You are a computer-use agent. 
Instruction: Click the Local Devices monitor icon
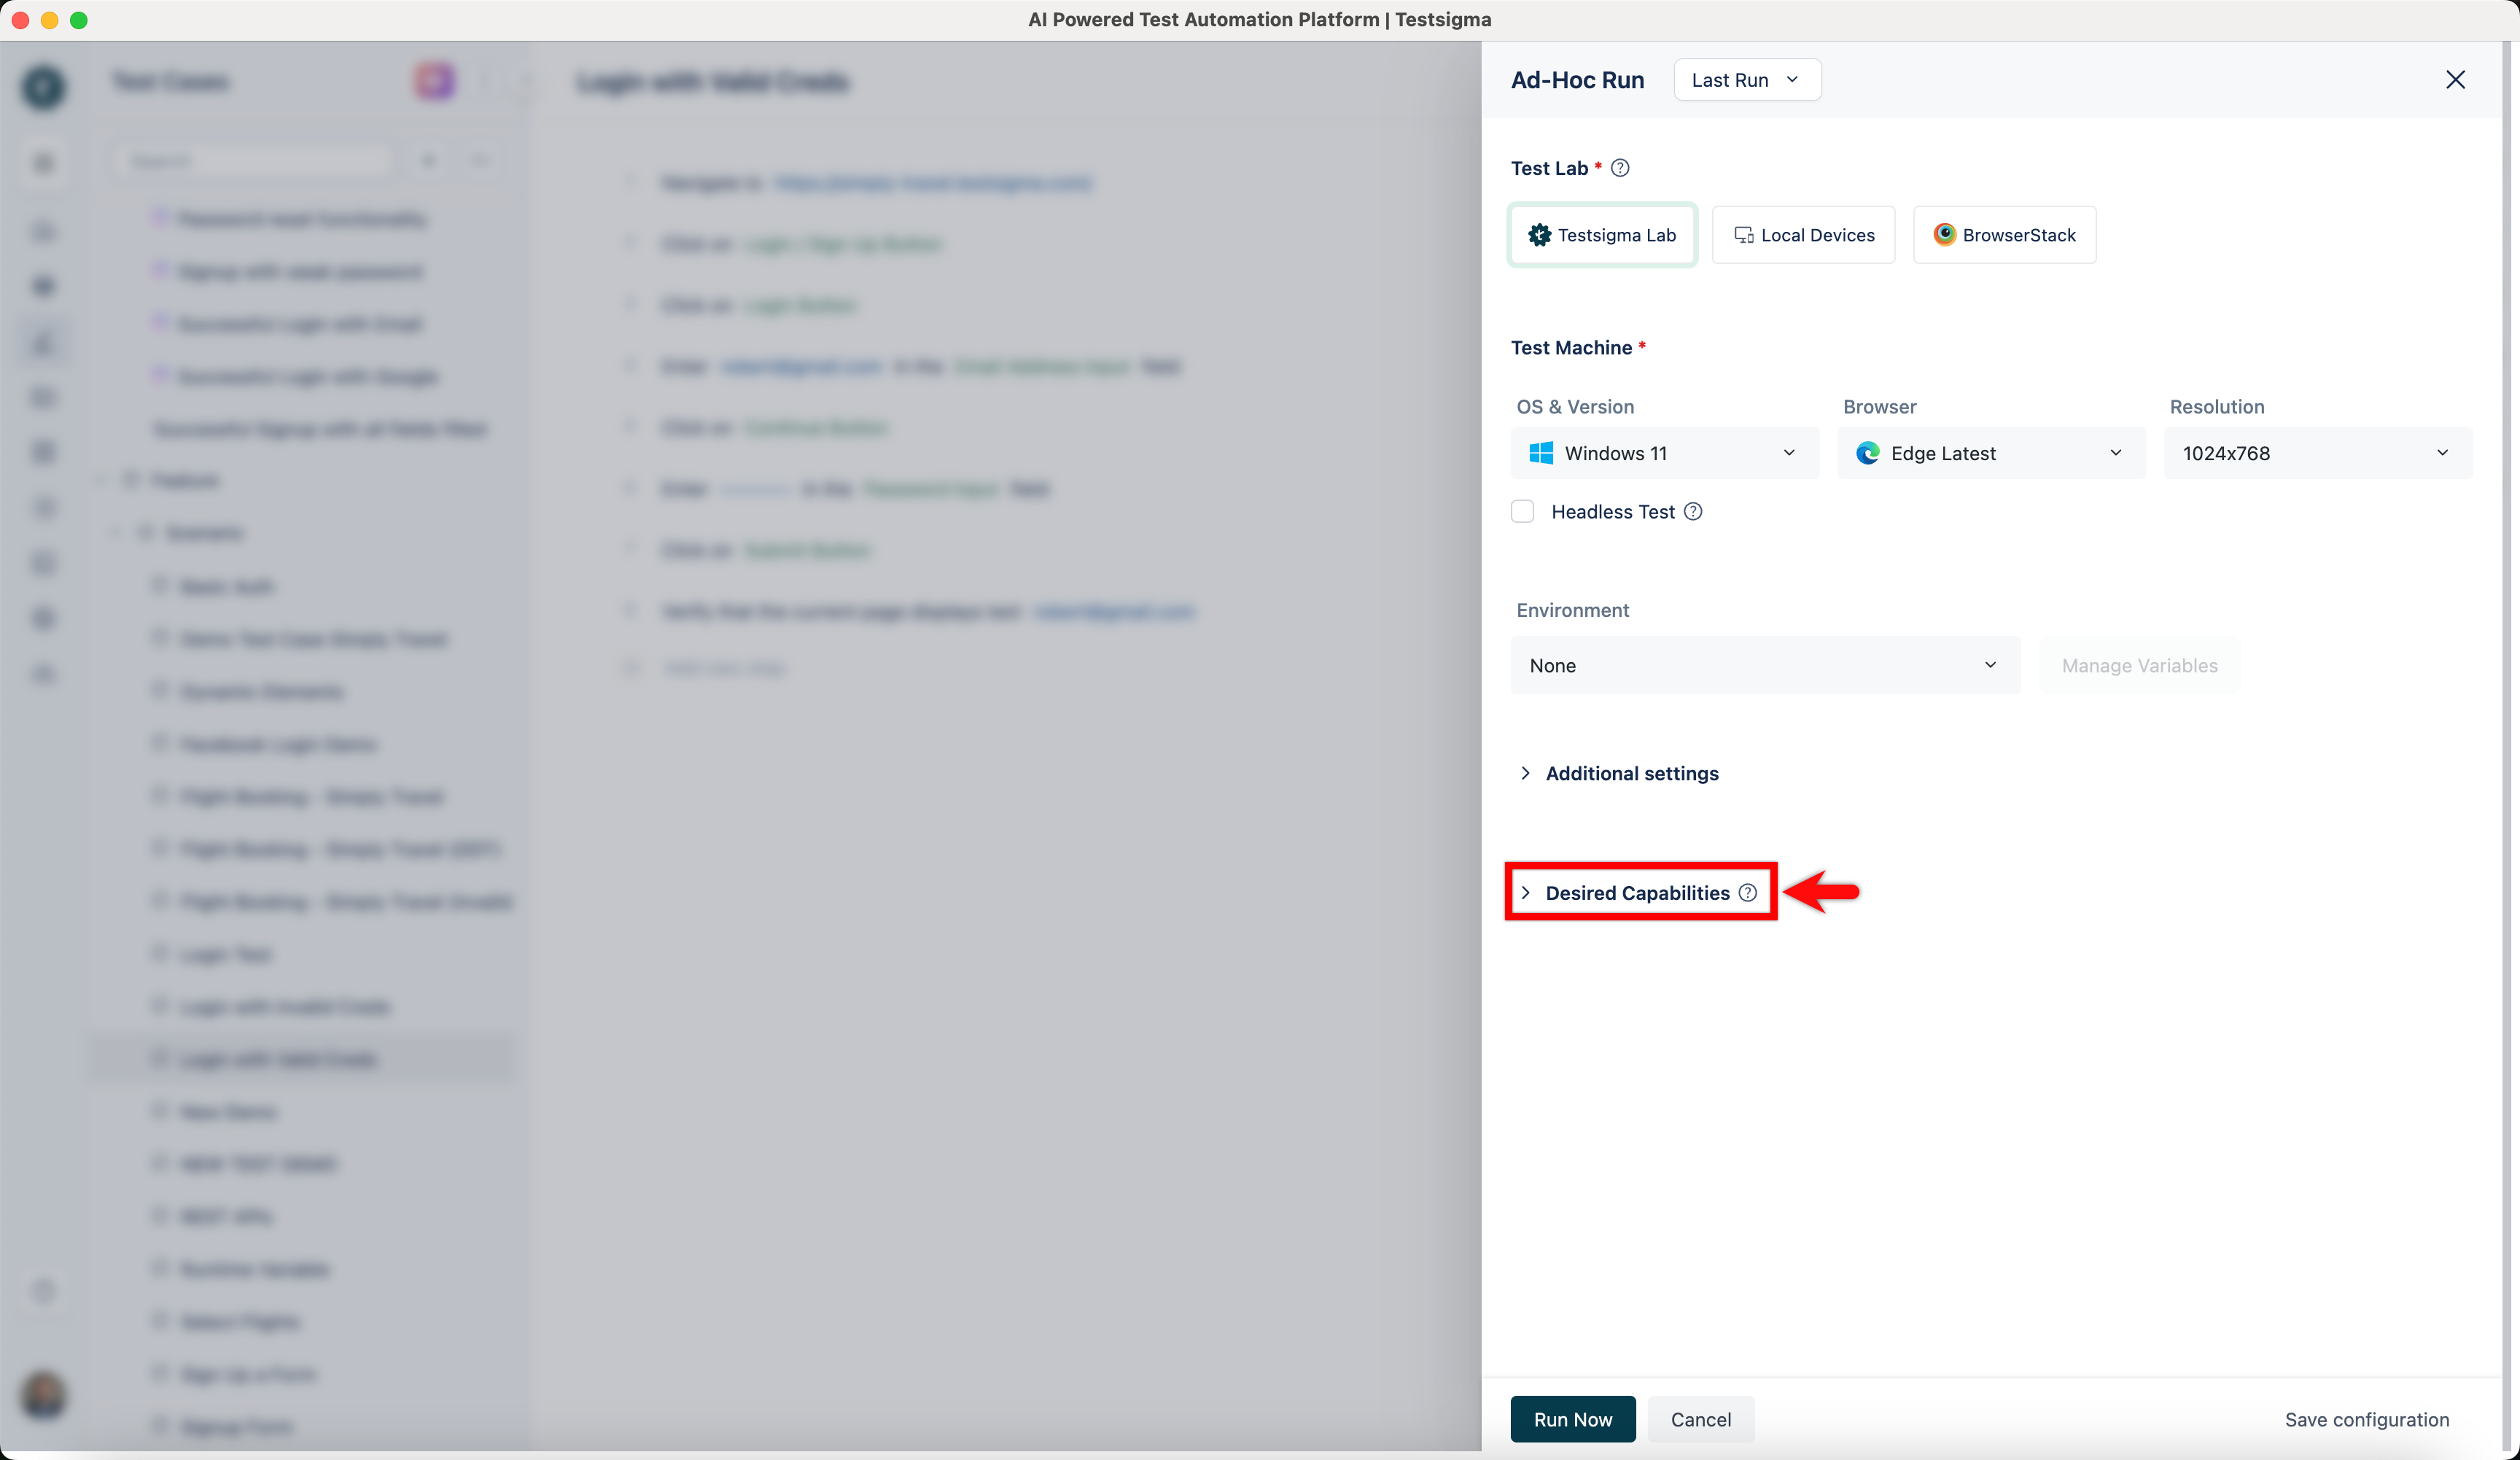(x=1743, y=235)
